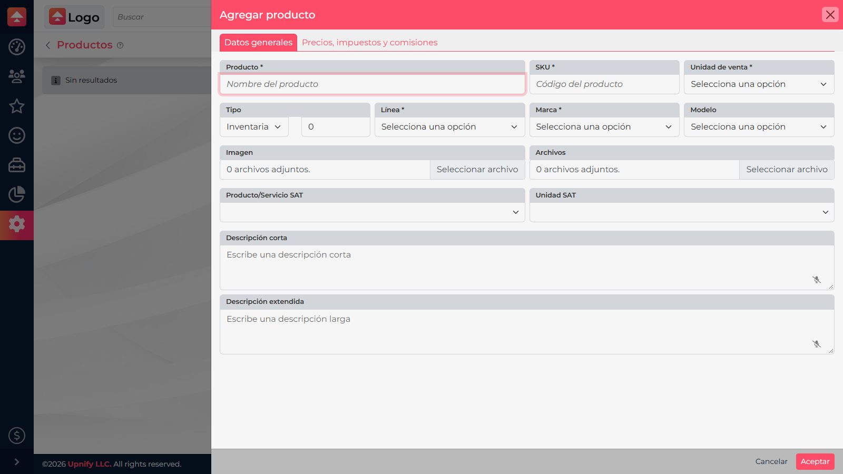843x474 pixels.
Task: Focus the Nombre del producto field
Action: point(373,84)
